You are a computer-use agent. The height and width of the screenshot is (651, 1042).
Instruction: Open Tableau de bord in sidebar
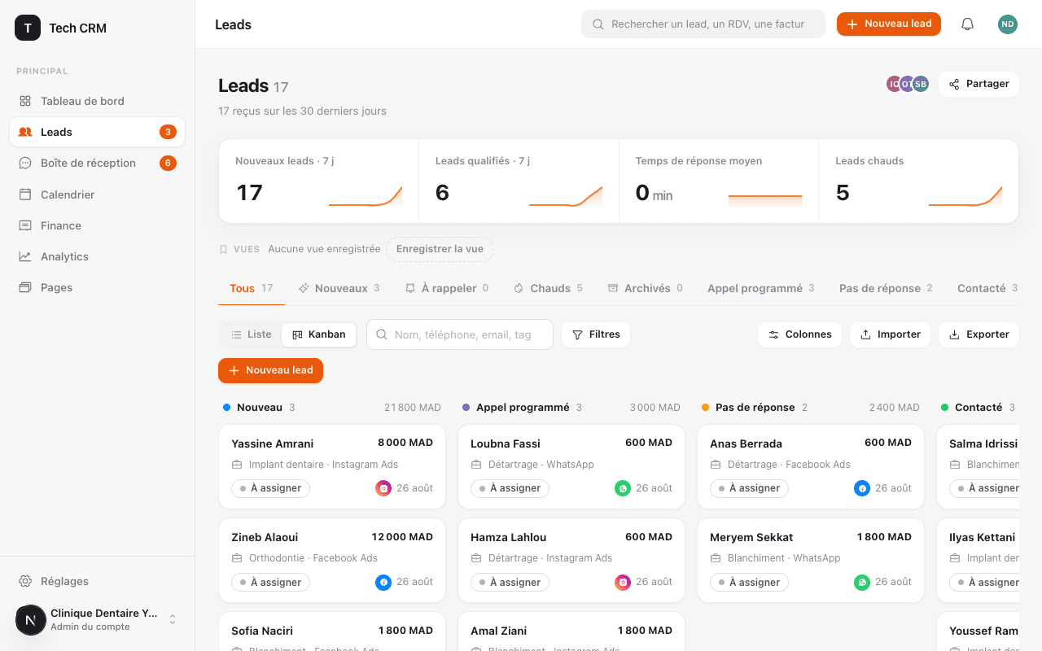point(97,101)
